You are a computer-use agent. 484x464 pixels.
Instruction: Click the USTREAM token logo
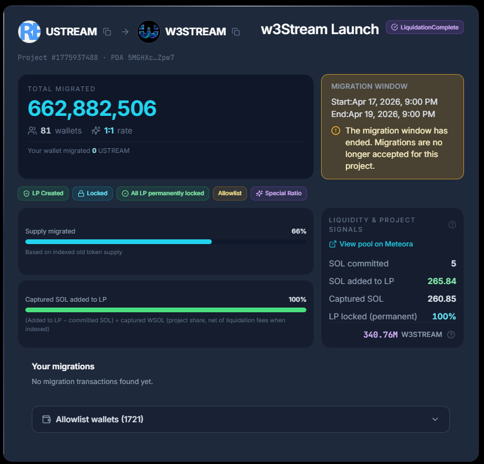(29, 32)
